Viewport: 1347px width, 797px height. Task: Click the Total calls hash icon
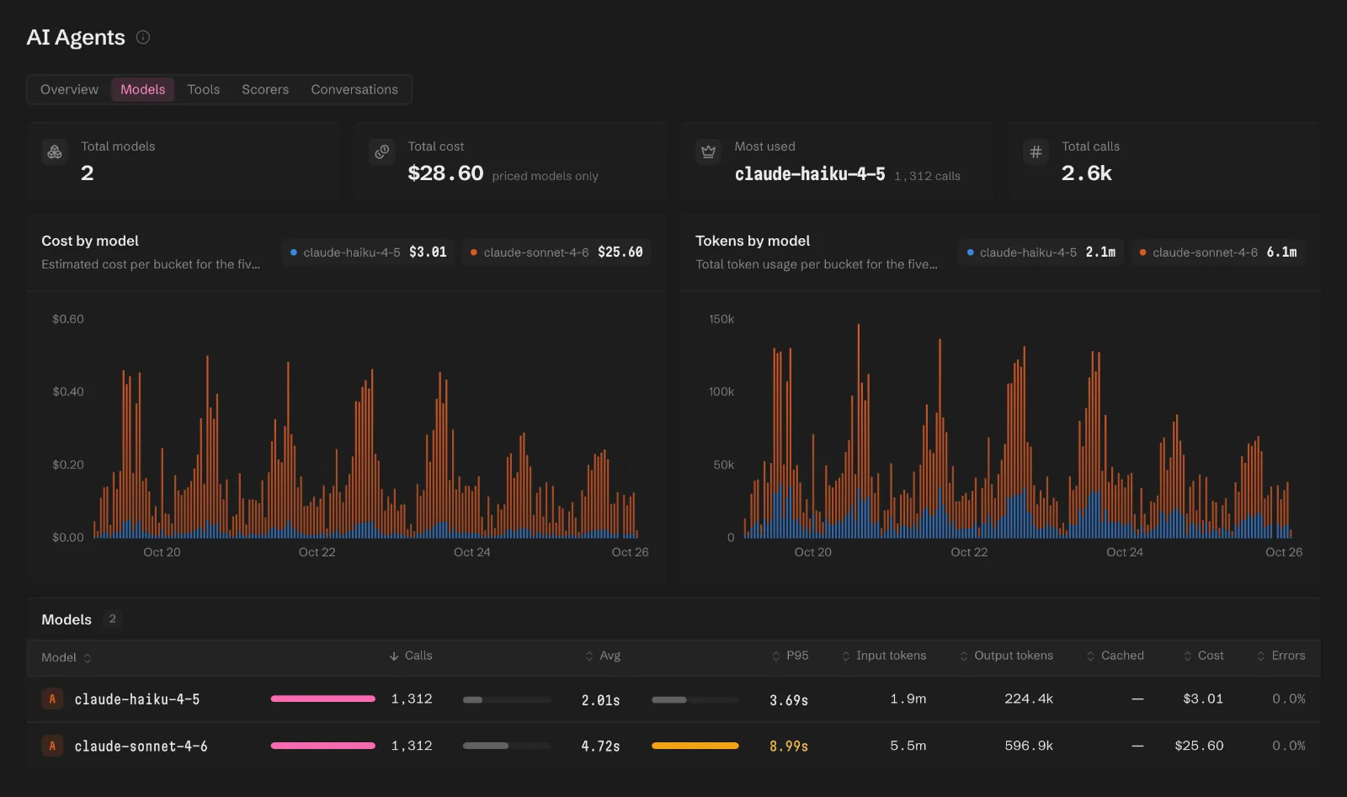(1036, 151)
